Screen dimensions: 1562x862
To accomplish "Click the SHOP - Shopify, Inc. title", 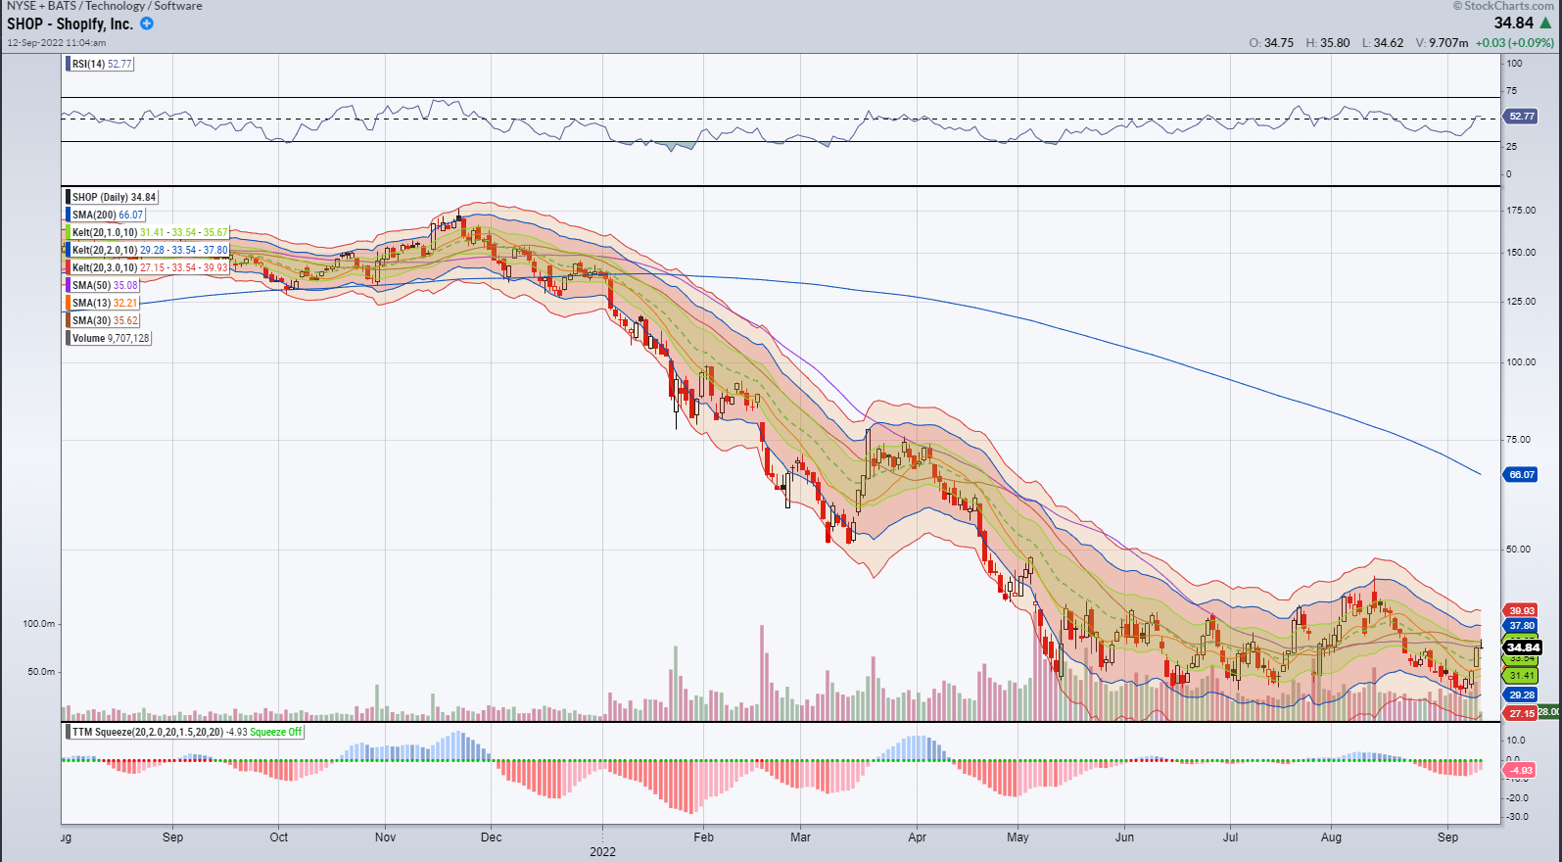I will 70,24.
